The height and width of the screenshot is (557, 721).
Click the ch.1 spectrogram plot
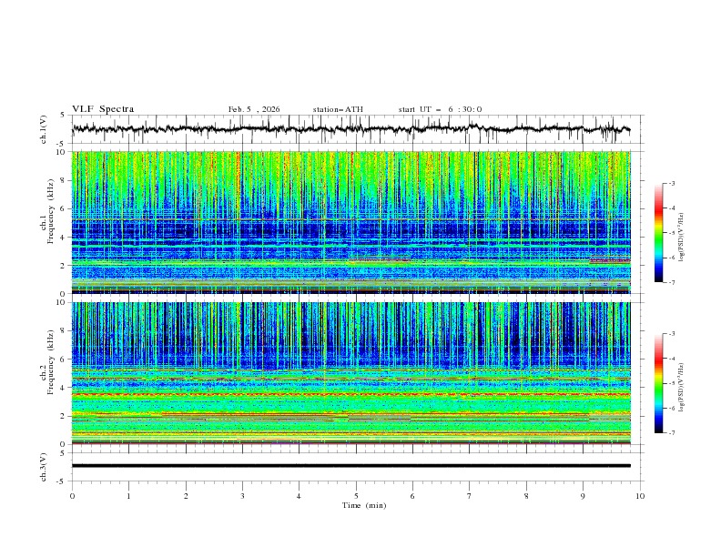click(351, 222)
